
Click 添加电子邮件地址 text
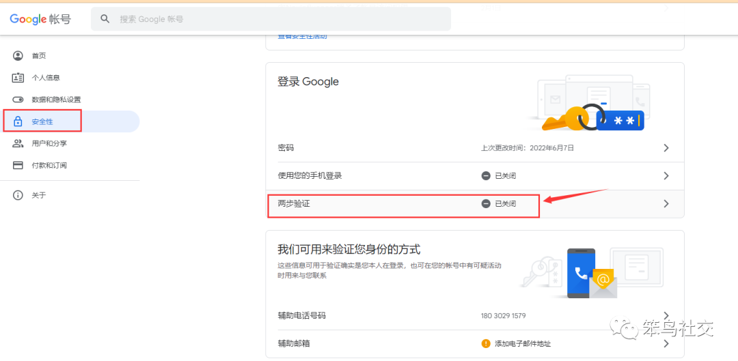coord(523,344)
